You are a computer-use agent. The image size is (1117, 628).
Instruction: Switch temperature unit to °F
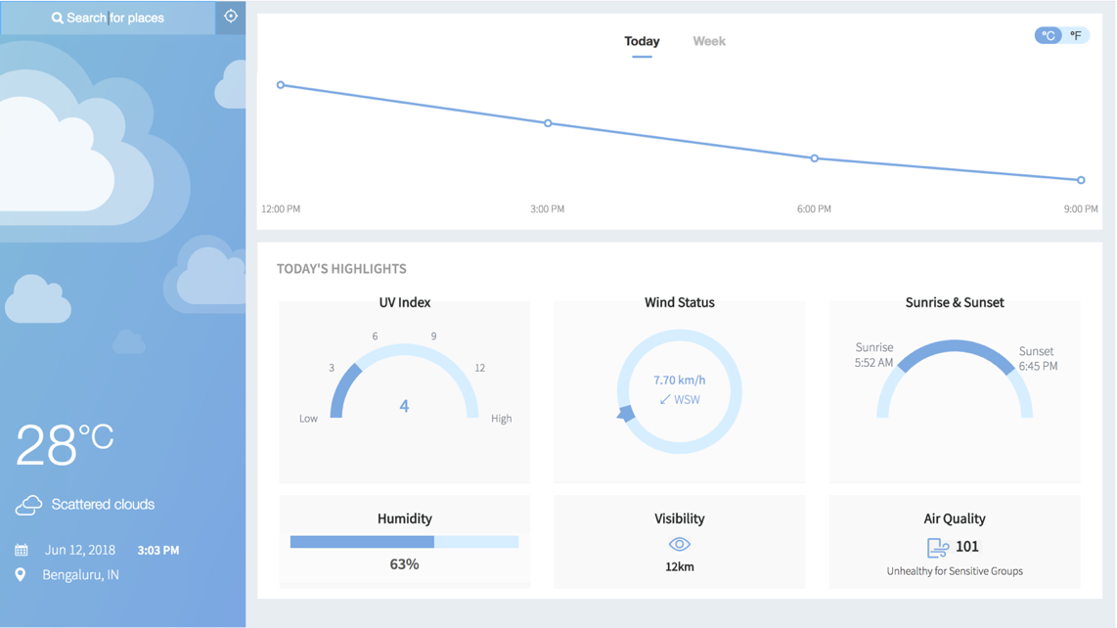click(1076, 35)
